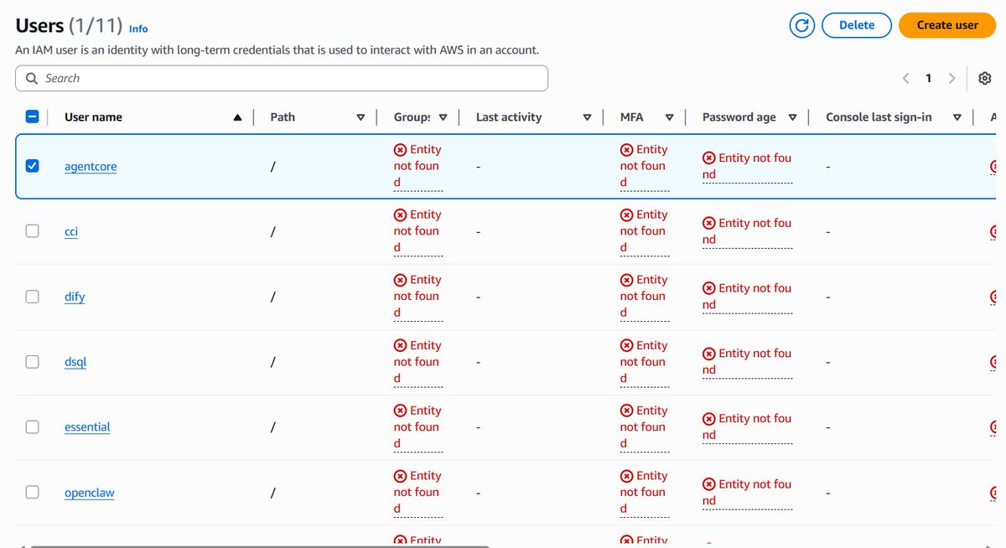Viewport: 1006px width, 548px height.
Task: Click 'Entity not found' in essential's Password age cell
Action: [x=747, y=427]
